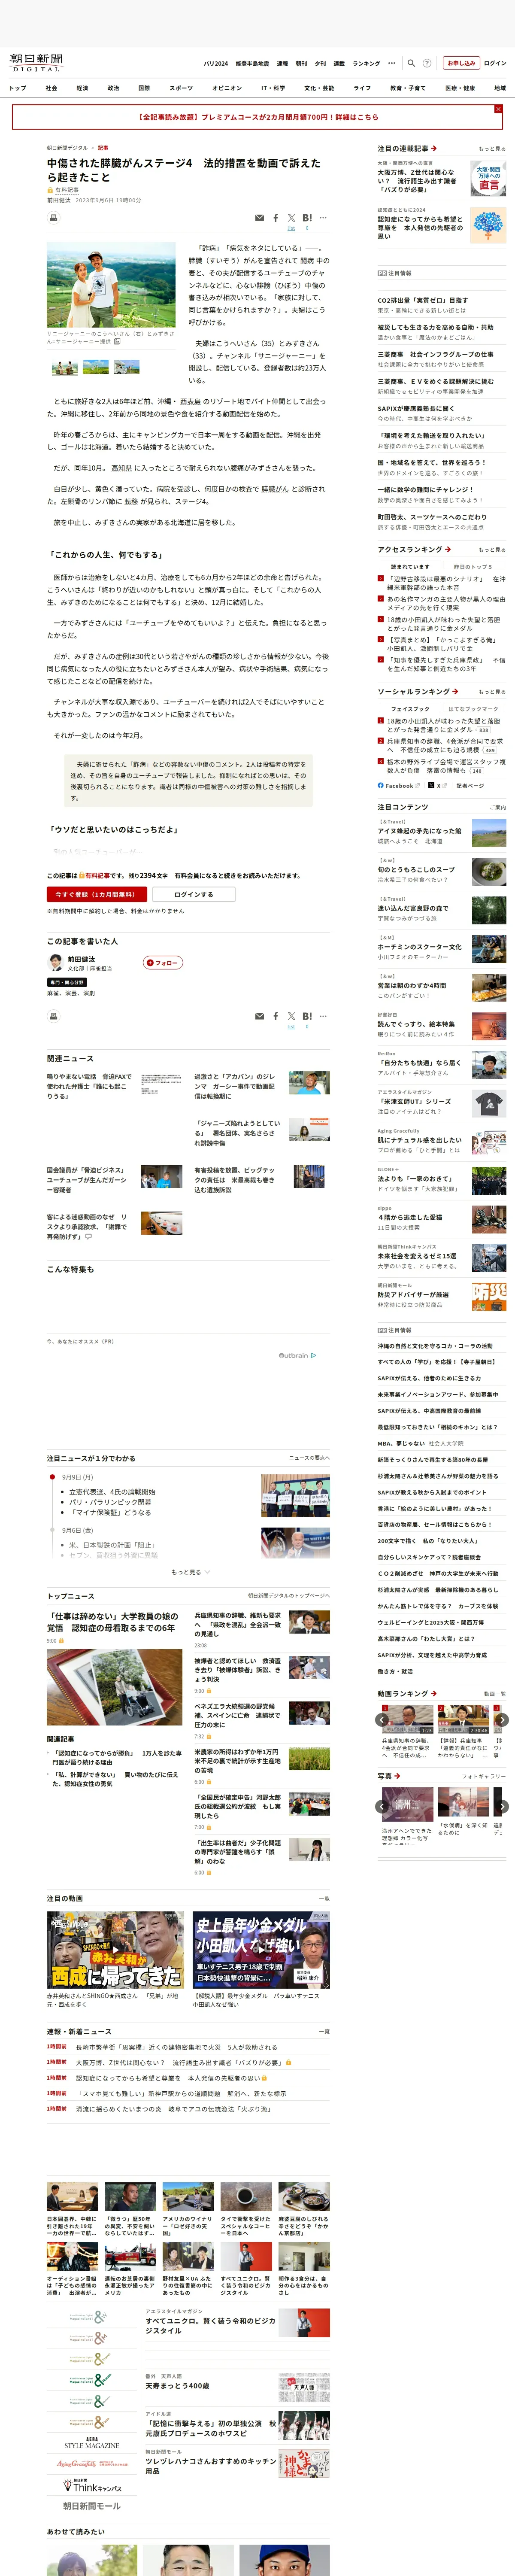This screenshot has width=515, height=2576.
Task: Open もっと見る next to 注目の連載記事
Action: tap(492, 148)
